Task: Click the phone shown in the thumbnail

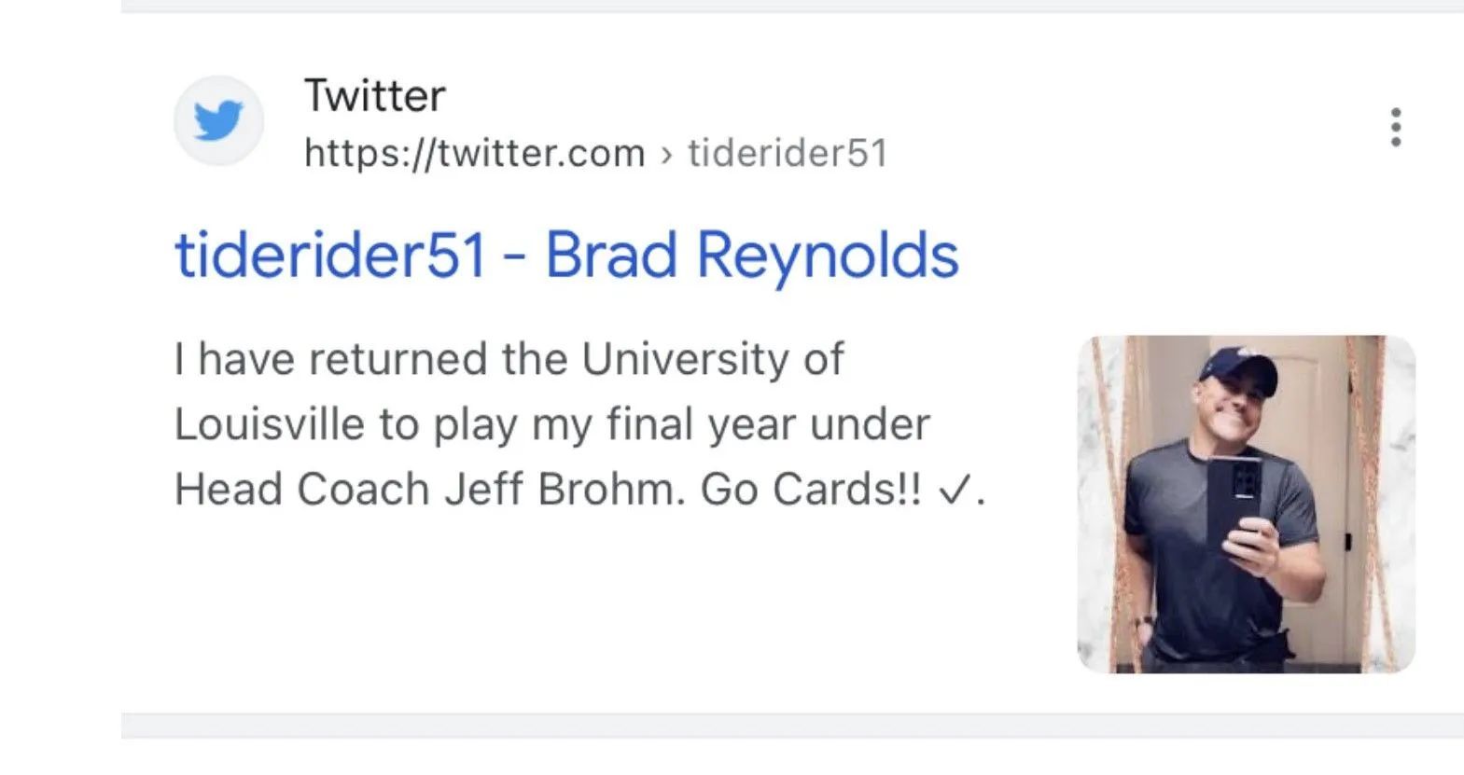Action: click(x=1234, y=505)
